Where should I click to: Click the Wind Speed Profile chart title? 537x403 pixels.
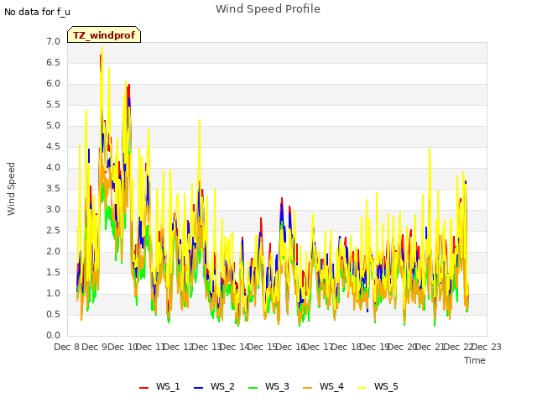pos(268,9)
